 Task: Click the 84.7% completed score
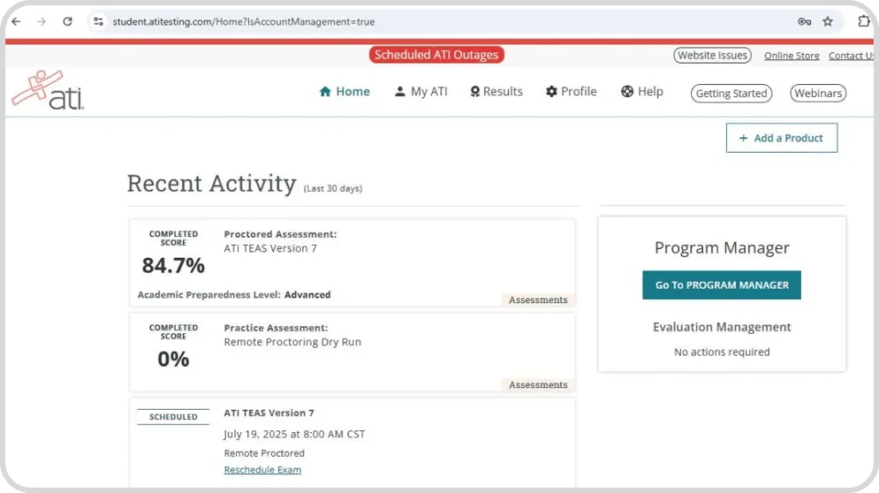173,265
